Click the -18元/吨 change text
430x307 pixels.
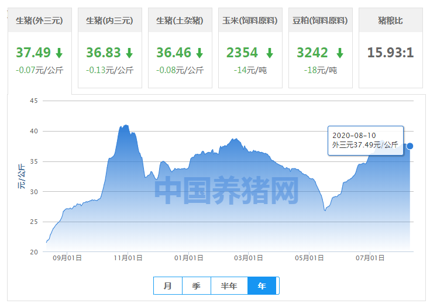[321, 70]
